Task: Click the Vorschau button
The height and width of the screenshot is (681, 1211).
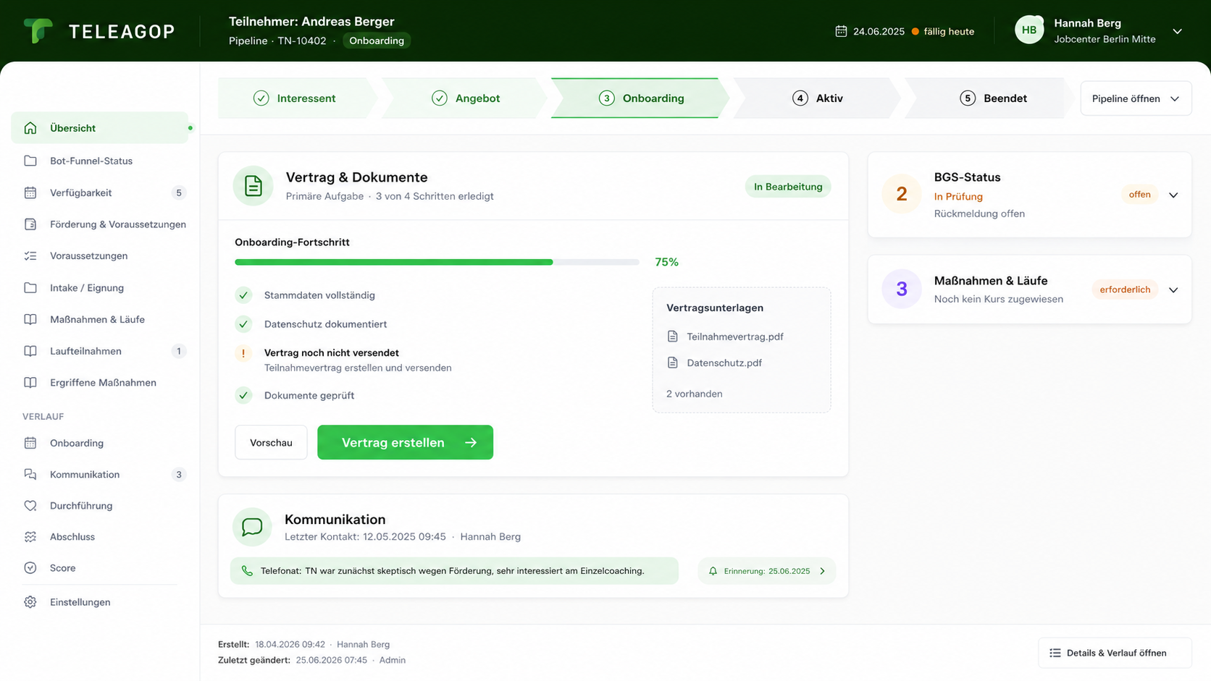Action: point(271,442)
